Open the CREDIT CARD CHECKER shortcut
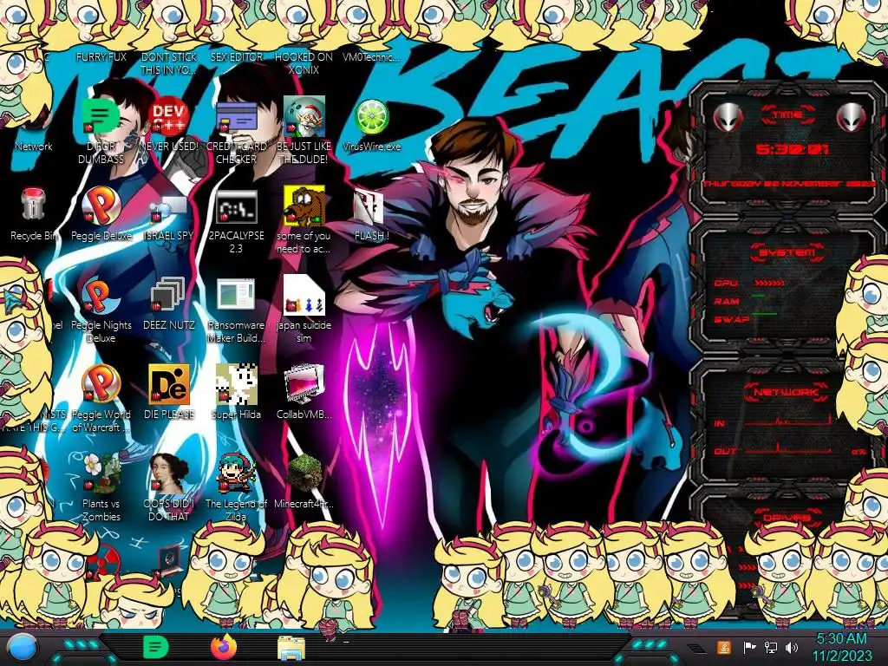Viewport: 888px width, 666px height. pyautogui.click(x=236, y=117)
